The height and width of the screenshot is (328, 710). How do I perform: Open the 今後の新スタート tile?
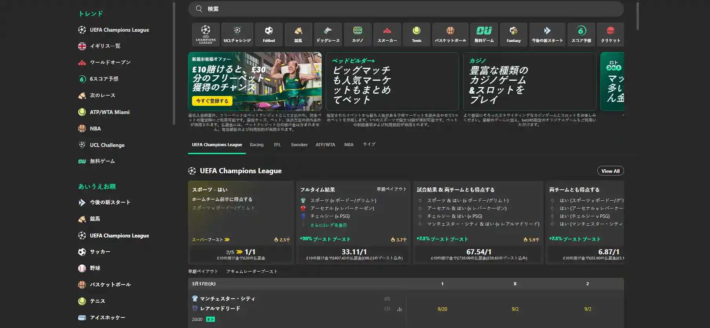click(x=547, y=34)
